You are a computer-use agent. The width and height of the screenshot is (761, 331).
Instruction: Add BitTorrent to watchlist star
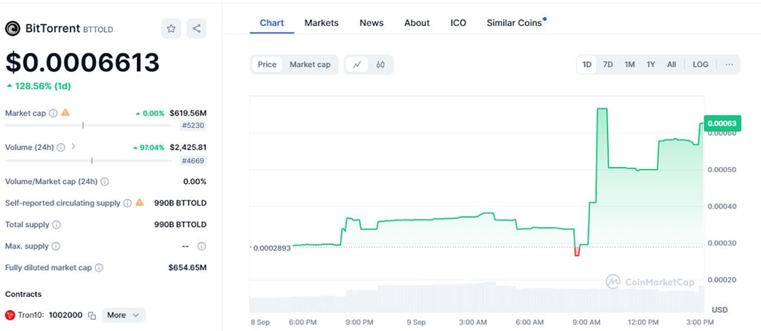point(171,29)
